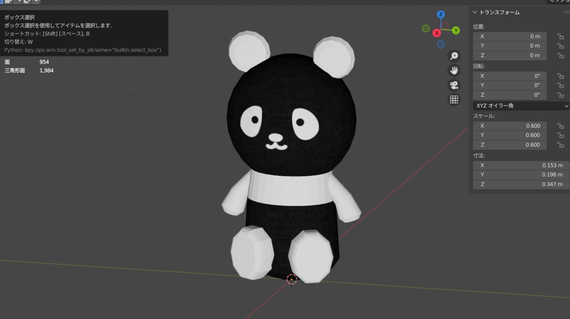Click the 回転: section label
The image size is (570, 319).
[479, 66]
